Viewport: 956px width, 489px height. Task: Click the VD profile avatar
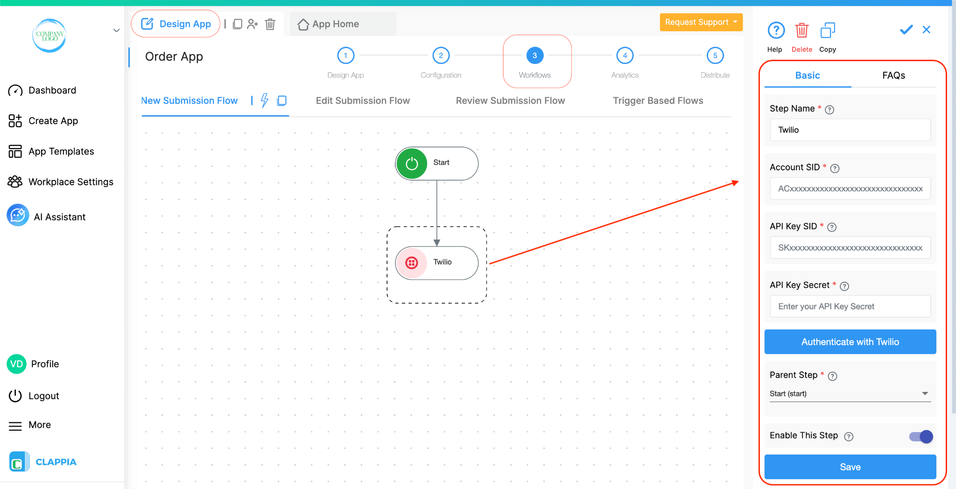(x=16, y=364)
